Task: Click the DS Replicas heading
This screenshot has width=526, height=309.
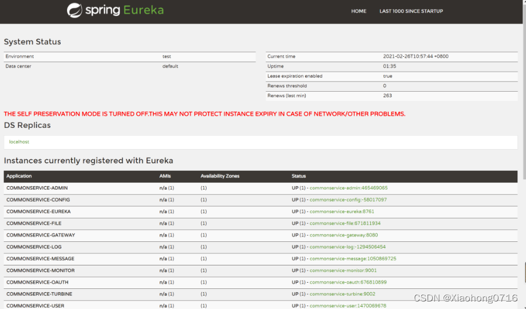Action: click(27, 126)
